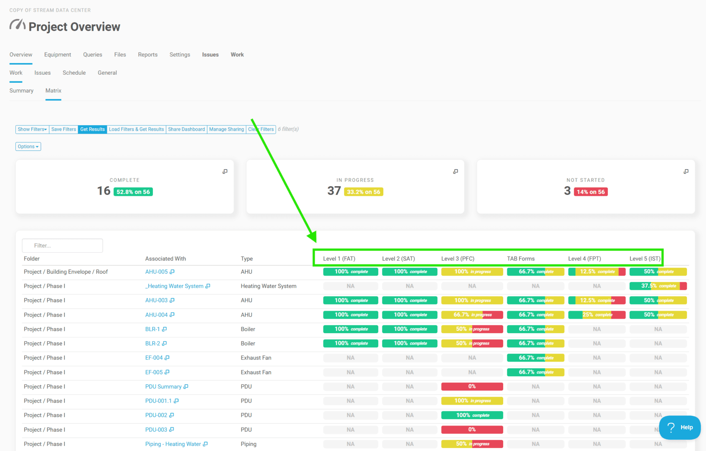Open the Files tab
This screenshot has width=706, height=451.
[120, 55]
